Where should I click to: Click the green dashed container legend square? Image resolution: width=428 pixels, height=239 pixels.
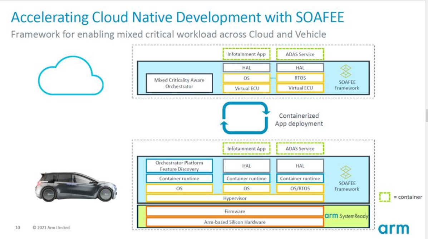[x=385, y=197]
